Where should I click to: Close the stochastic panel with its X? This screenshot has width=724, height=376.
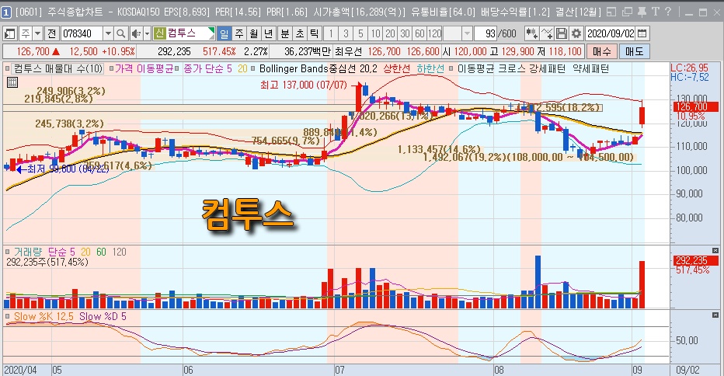(715, 315)
